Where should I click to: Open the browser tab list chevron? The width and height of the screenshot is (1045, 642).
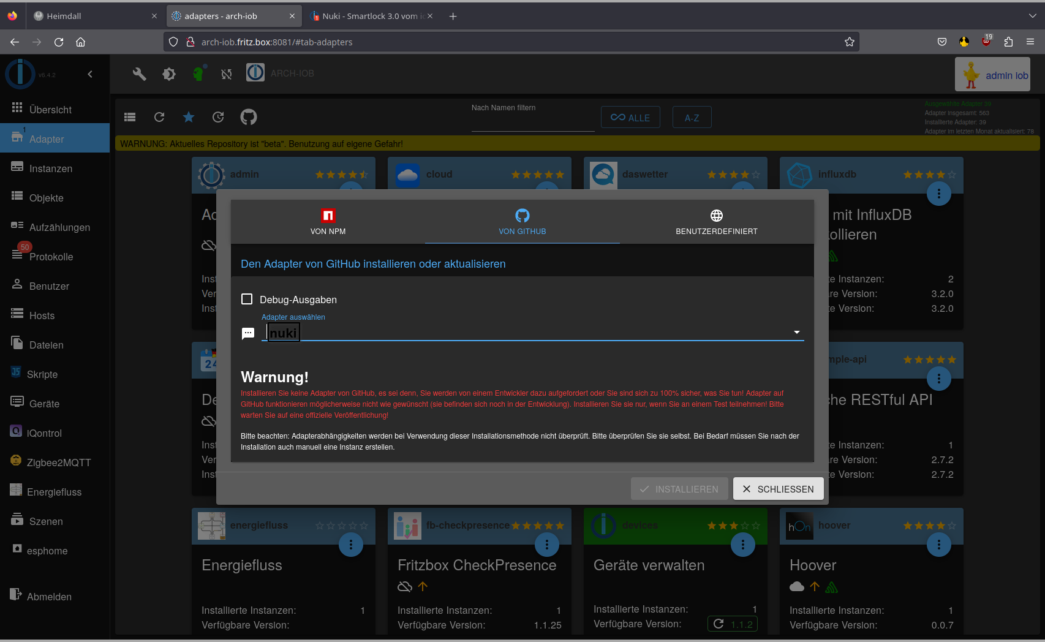click(1033, 16)
